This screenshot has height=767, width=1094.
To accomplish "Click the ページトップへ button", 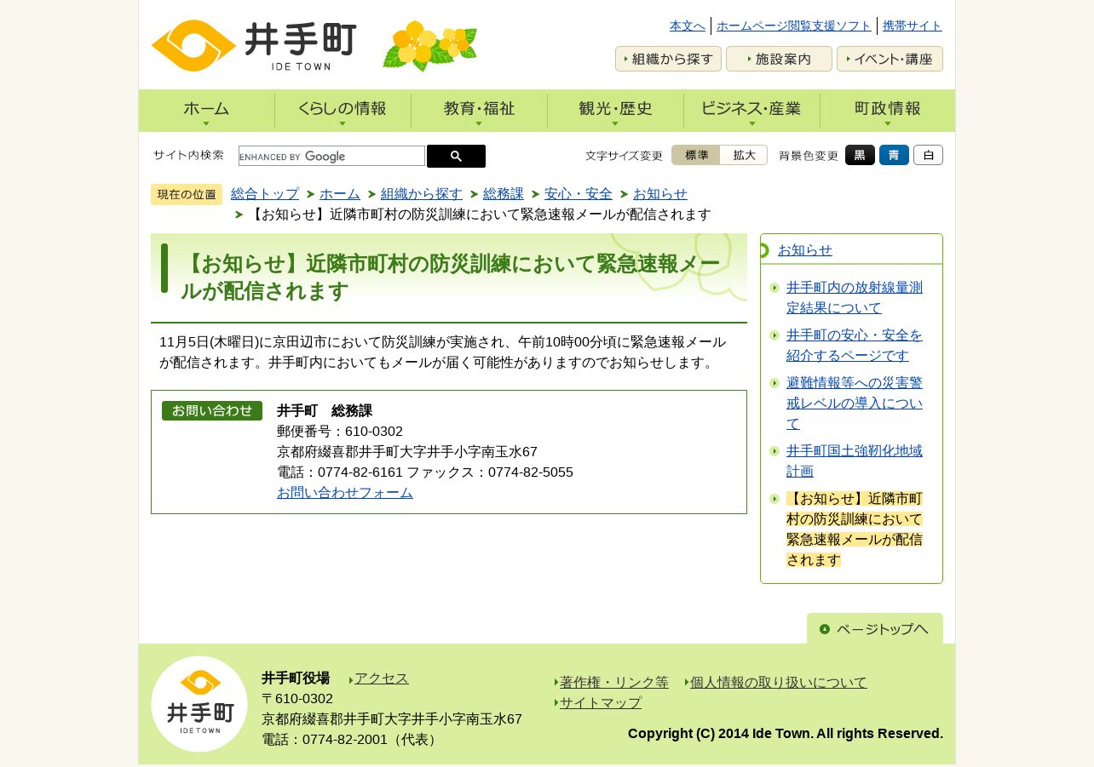I will click(x=875, y=628).
